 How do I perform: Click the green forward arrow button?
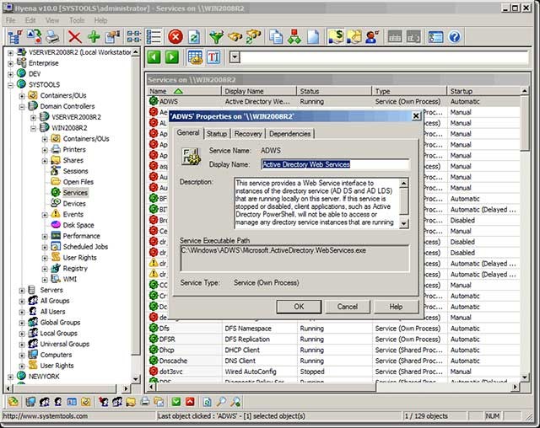click(171, 57)
